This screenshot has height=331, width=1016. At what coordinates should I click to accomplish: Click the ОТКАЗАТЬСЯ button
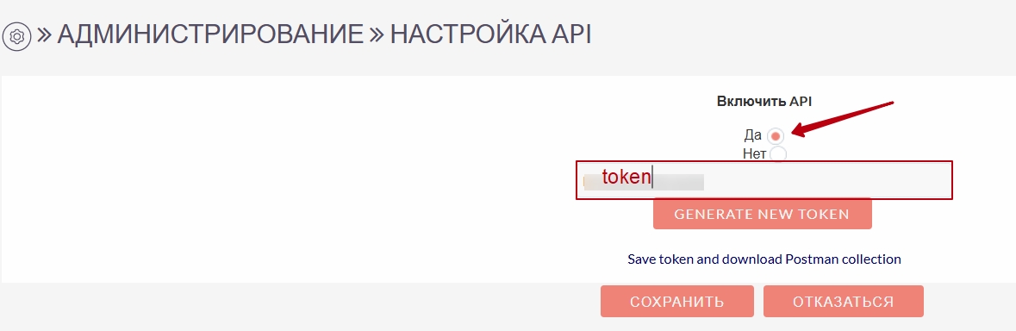(x=843, y=301)
